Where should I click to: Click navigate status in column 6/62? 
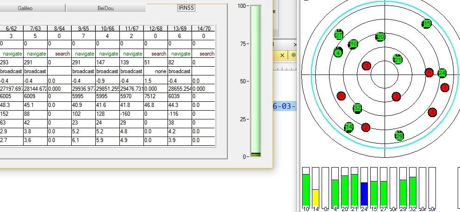tap(12, 54)
